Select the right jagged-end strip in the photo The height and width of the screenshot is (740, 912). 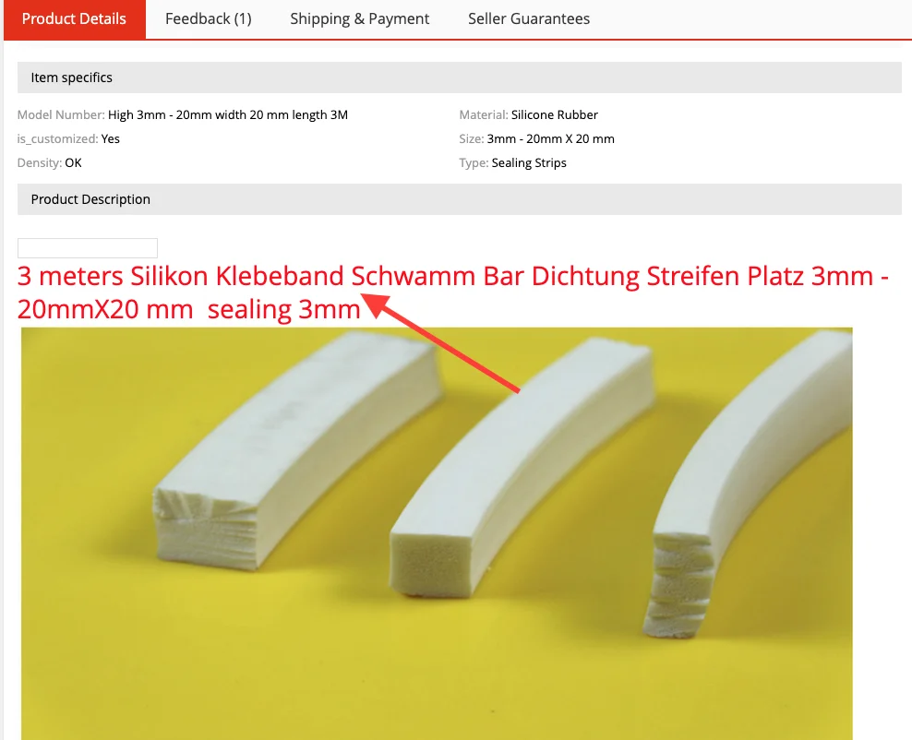click(x=750, y=483)
